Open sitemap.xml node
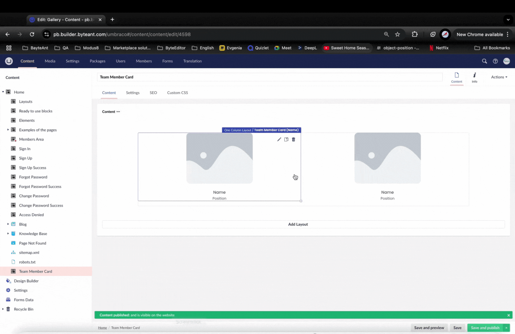 tap(29, 252)
